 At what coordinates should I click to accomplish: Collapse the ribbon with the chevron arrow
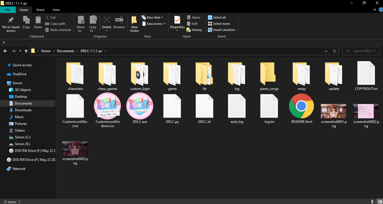375,9
